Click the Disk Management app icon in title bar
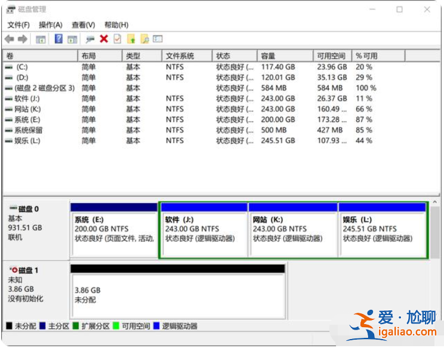This screenshot has width=444, height=348. [11, 10]
